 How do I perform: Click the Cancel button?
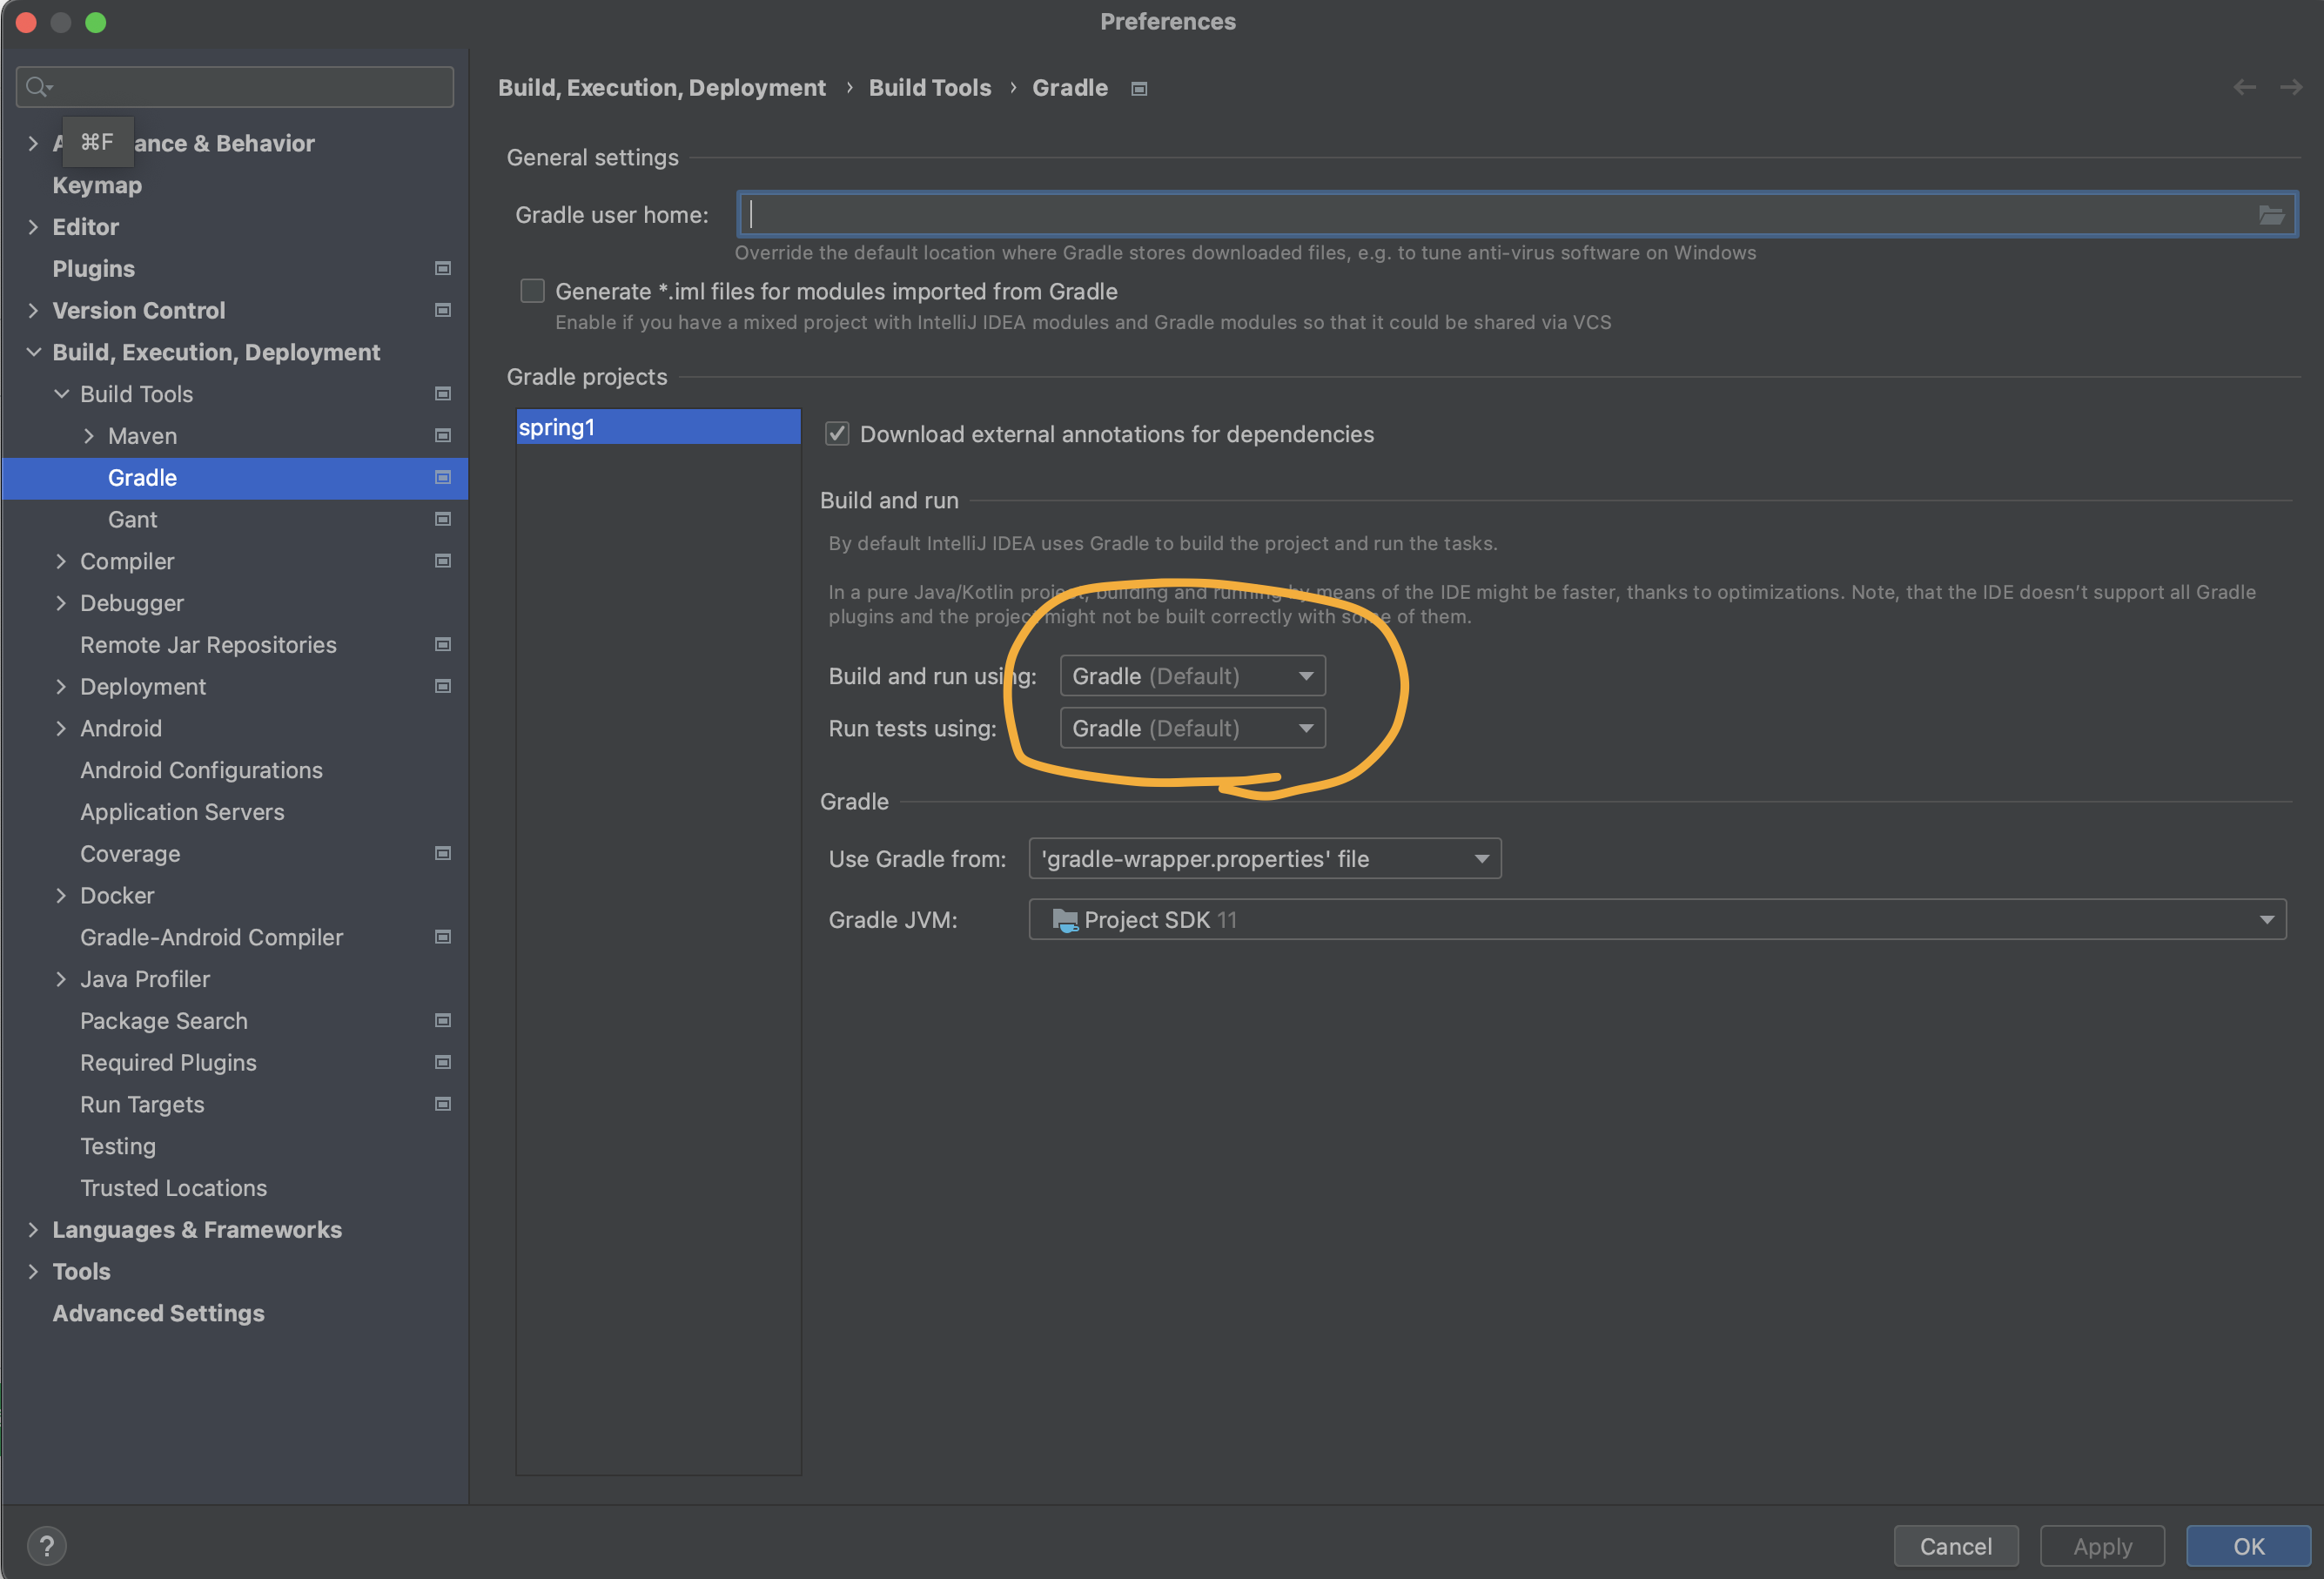point(1956,1546)
